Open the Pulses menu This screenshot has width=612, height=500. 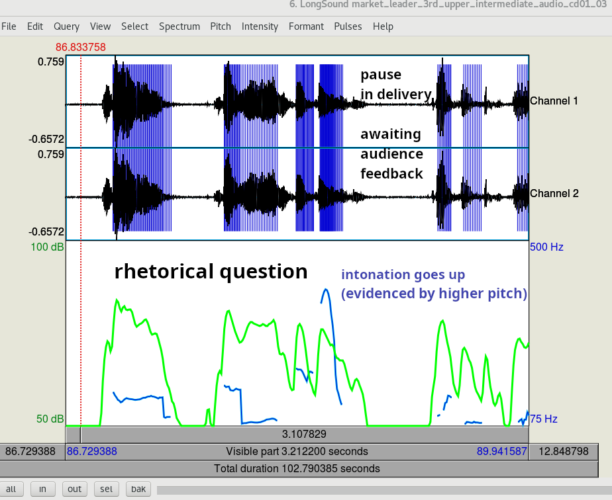[348, 26]
